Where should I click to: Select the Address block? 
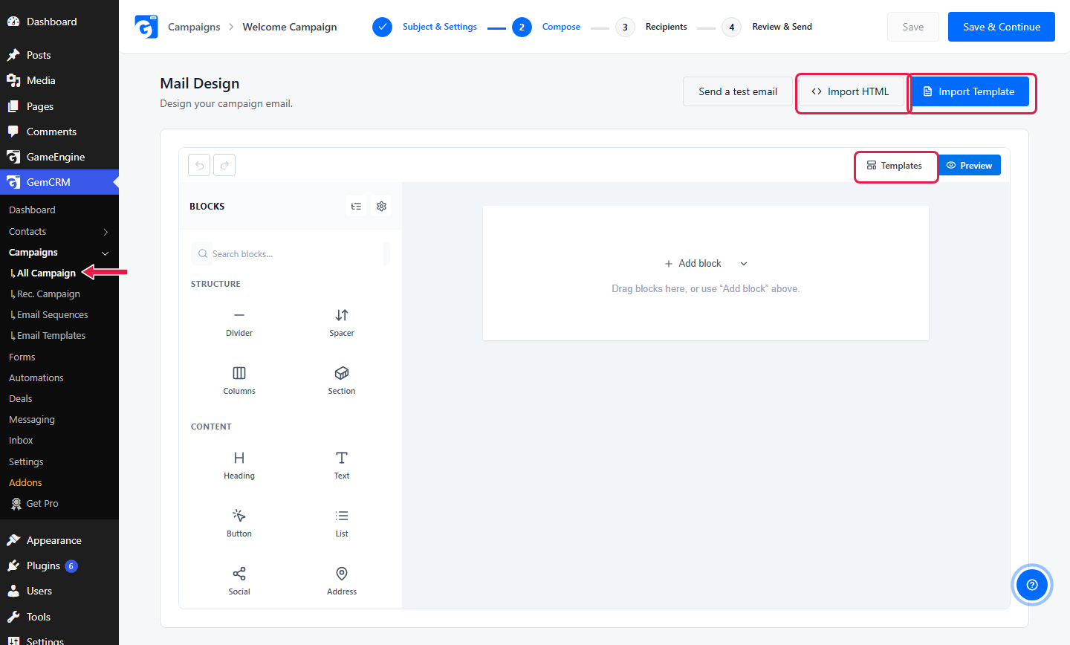point(342,581)
